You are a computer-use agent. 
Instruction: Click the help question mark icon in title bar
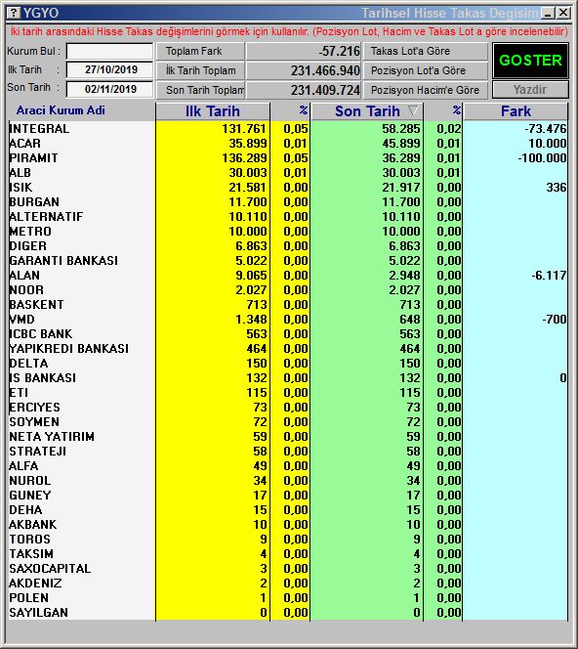14,13
